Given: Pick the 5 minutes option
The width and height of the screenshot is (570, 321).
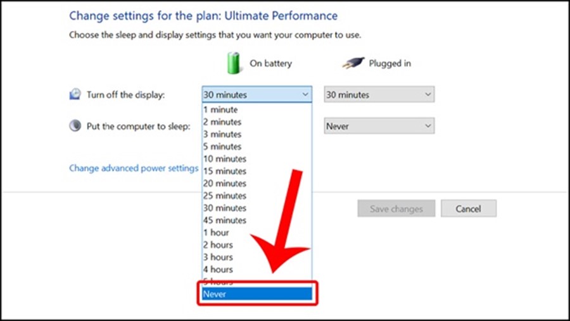Looking at the screenshot, I should tap(257, 146).
